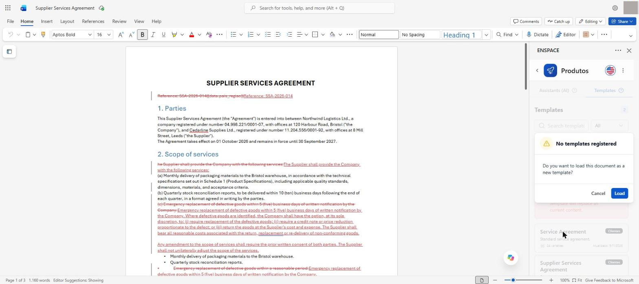Click the Paste clipboard icon
Image resolution: width=639 pixels, height=284 pixels.
tap(28, 35)
